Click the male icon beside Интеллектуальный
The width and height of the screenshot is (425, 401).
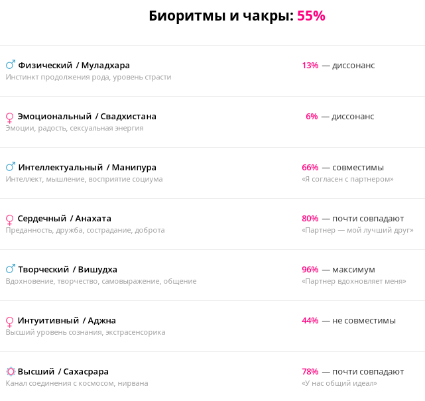[x=10, y=167]
